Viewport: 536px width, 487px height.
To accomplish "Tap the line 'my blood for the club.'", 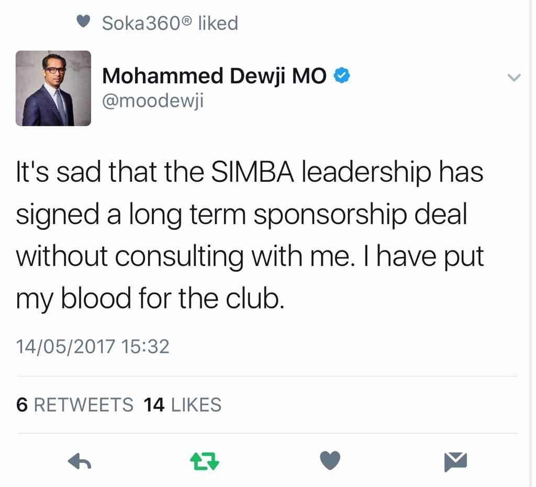I will coord(150,299).
